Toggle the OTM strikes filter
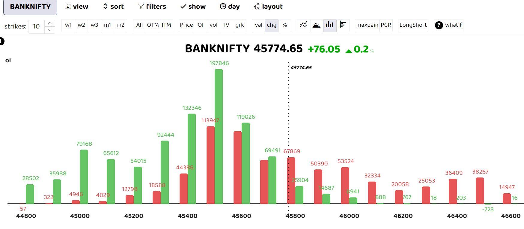 point(153,25)
